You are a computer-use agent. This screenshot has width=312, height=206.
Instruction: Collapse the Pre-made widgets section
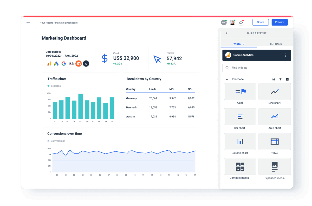coord(226,79)
